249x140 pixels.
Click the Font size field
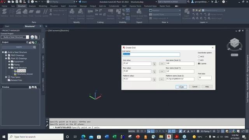tap(205, 78)
